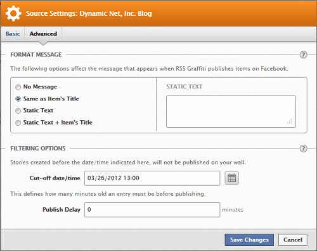Click the FORMAT MESSAGE section heading
The width and height of the screenshot is (317, 251).
[36, 55]
